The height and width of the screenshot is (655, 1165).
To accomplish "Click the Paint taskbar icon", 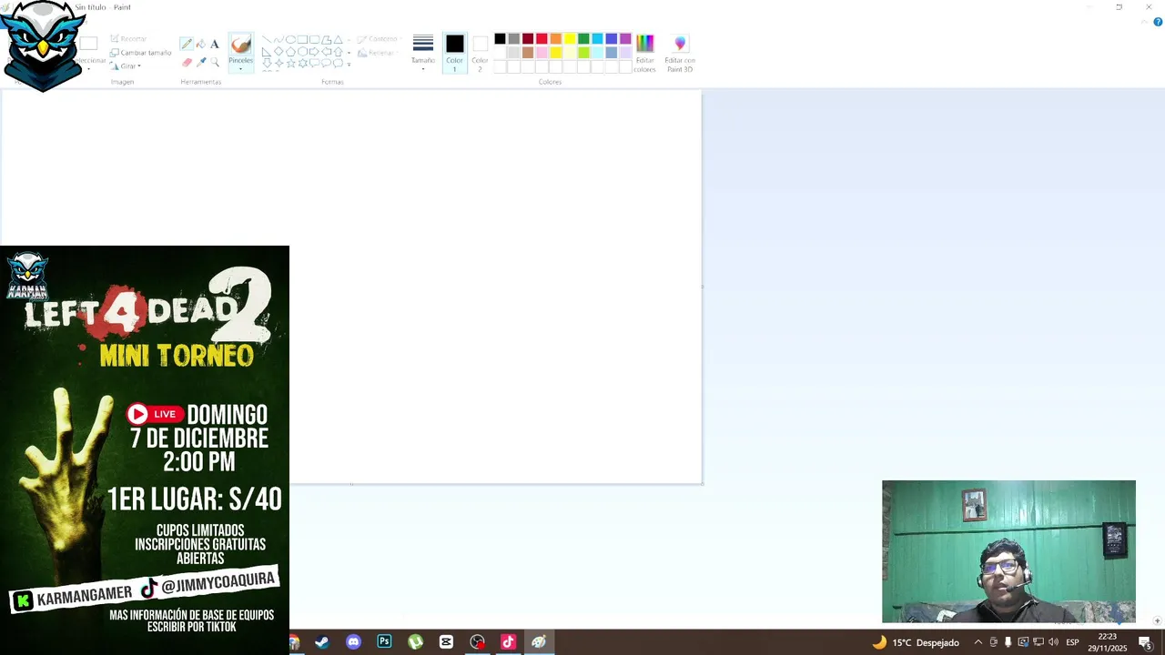I will click(539, 642).
